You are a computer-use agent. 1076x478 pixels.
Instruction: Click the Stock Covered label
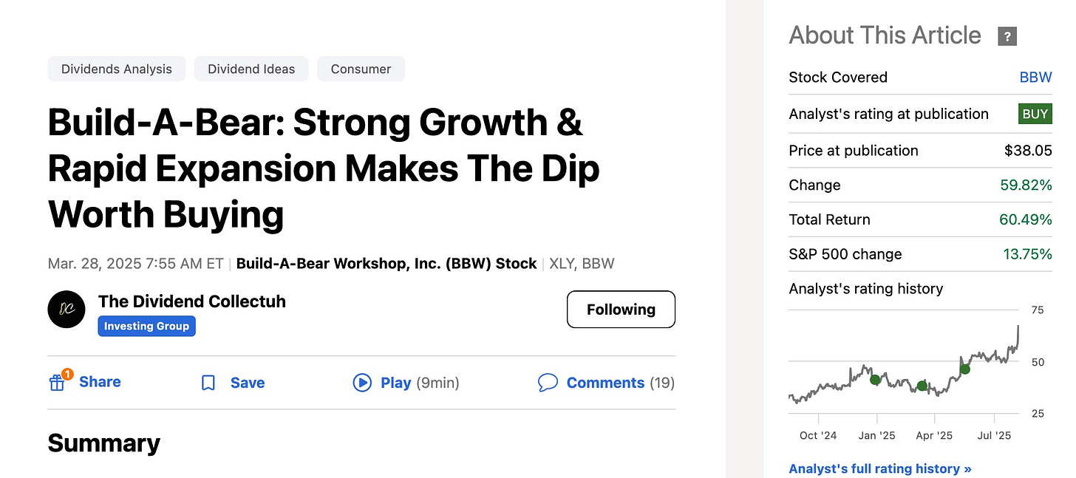pyautogui.click(x=838, y=78)
